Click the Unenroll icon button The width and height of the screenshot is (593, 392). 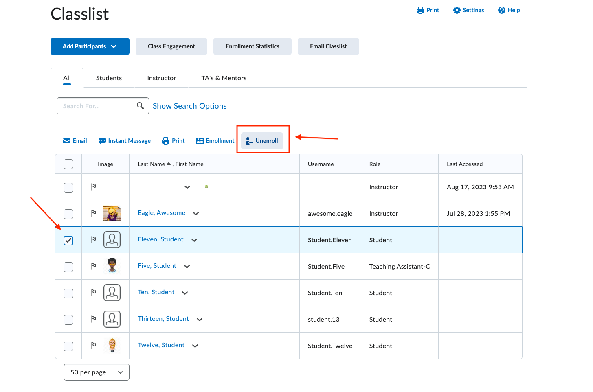tap(250, 141)
